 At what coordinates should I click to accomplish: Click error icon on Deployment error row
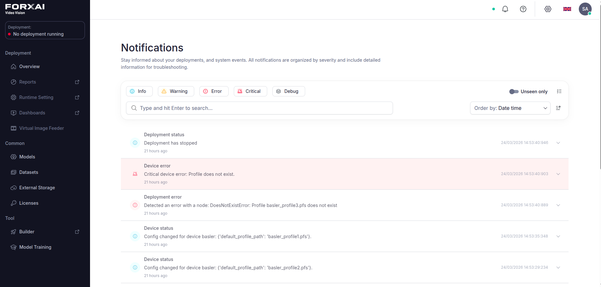135,205
